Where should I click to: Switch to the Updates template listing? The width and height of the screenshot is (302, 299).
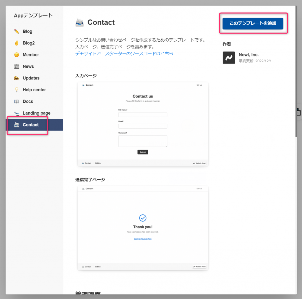coord(31,78)
